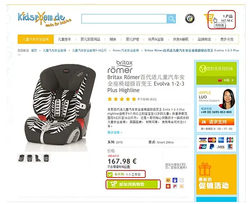Viewport: 250px width, 204px height.
Task: Click the gift promotions banner
Action: (x=216, y=175)
